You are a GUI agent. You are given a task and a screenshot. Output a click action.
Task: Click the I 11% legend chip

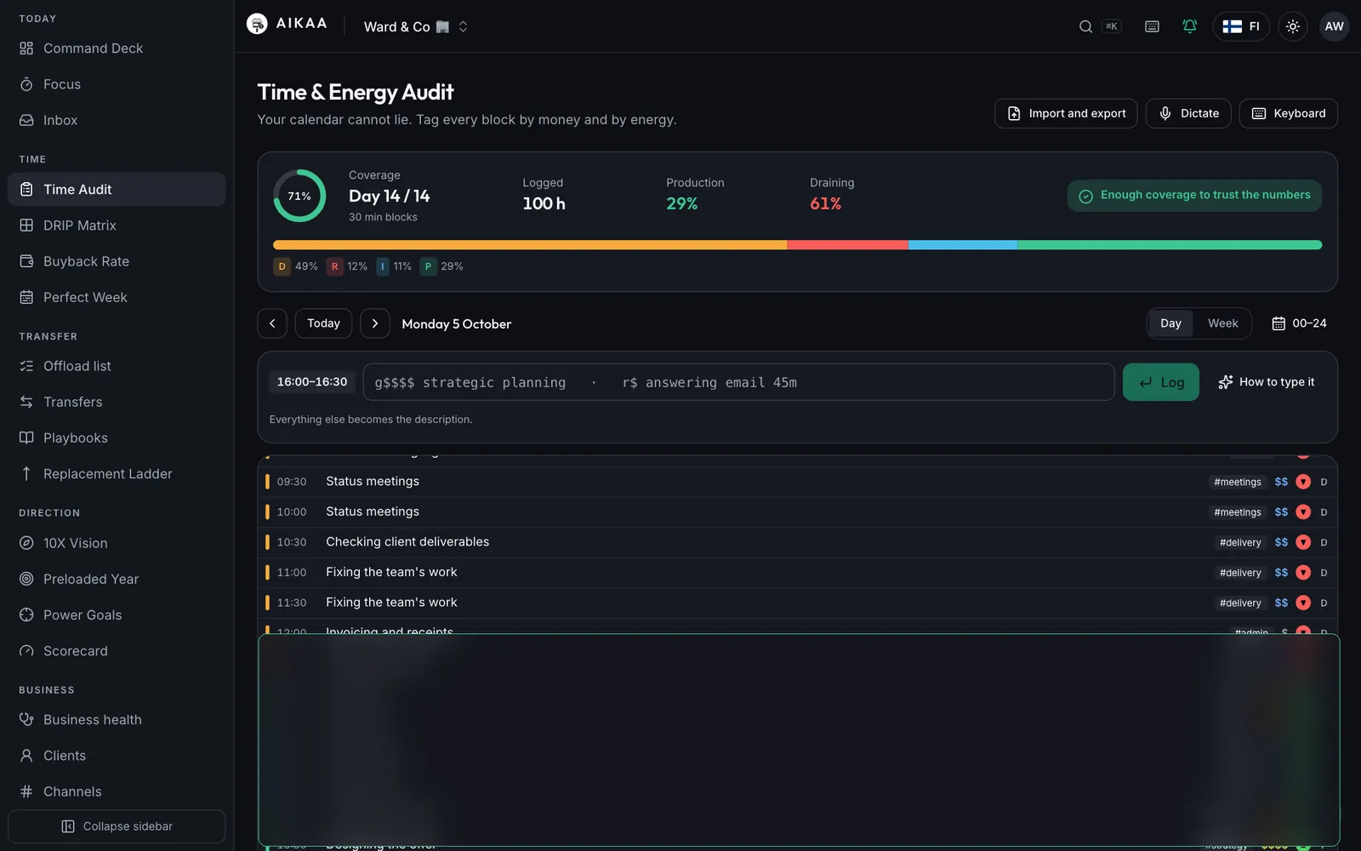tap(395, 266)
